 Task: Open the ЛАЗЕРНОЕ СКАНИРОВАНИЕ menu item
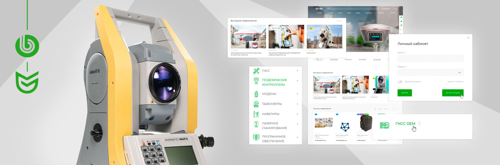[x=274, y=126]
